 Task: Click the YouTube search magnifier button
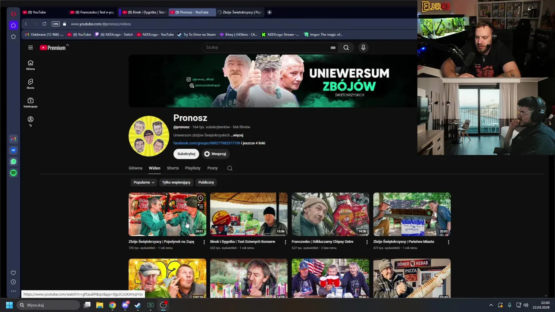(346, 48)
